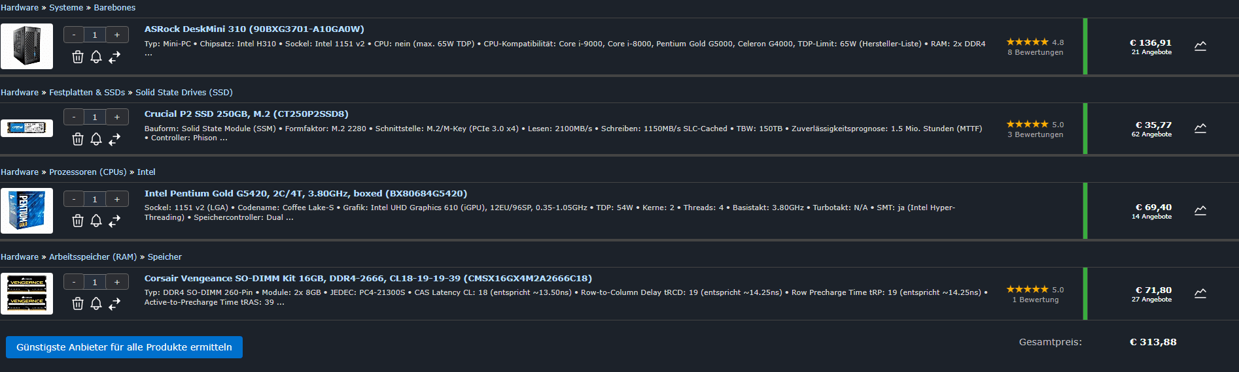Edit quantity field of ASRock DeskMini 310
The height and width of the screenshot is (372, 1239).
tap(95, 35)
